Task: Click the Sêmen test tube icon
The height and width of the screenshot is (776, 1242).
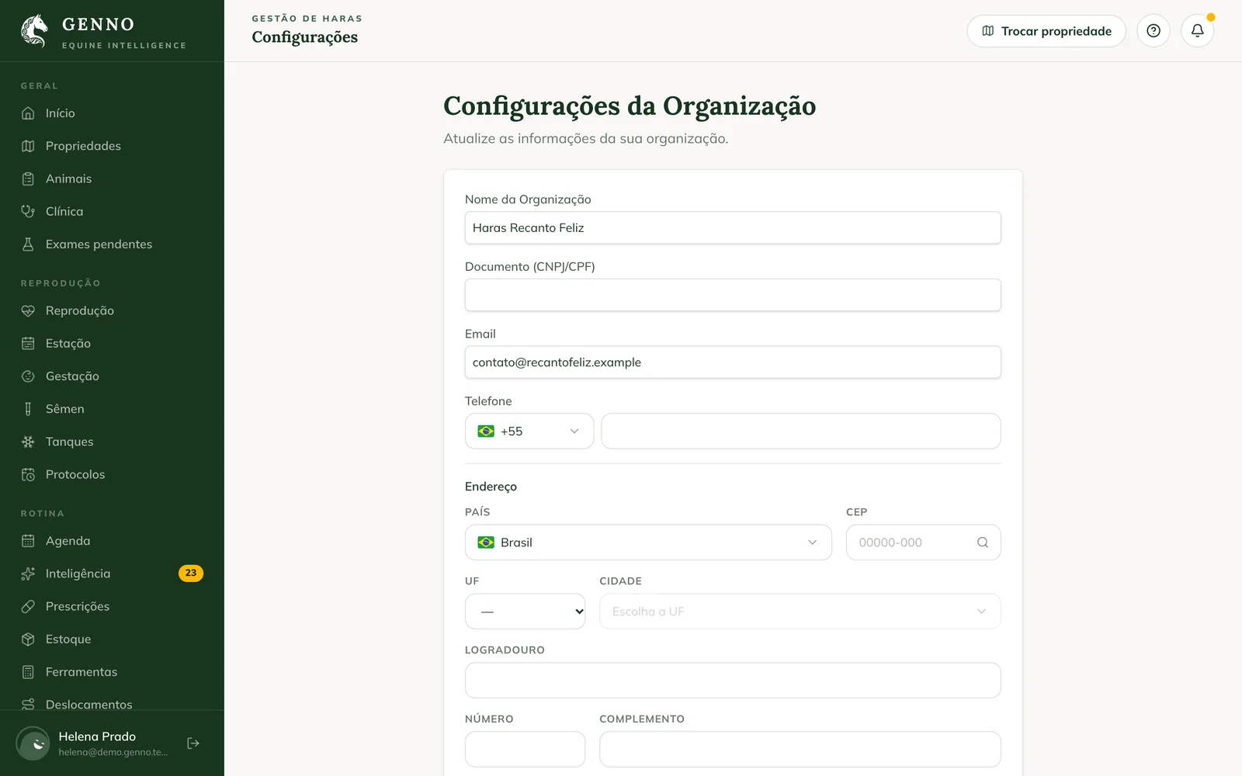Action: (x=28, y=409)
